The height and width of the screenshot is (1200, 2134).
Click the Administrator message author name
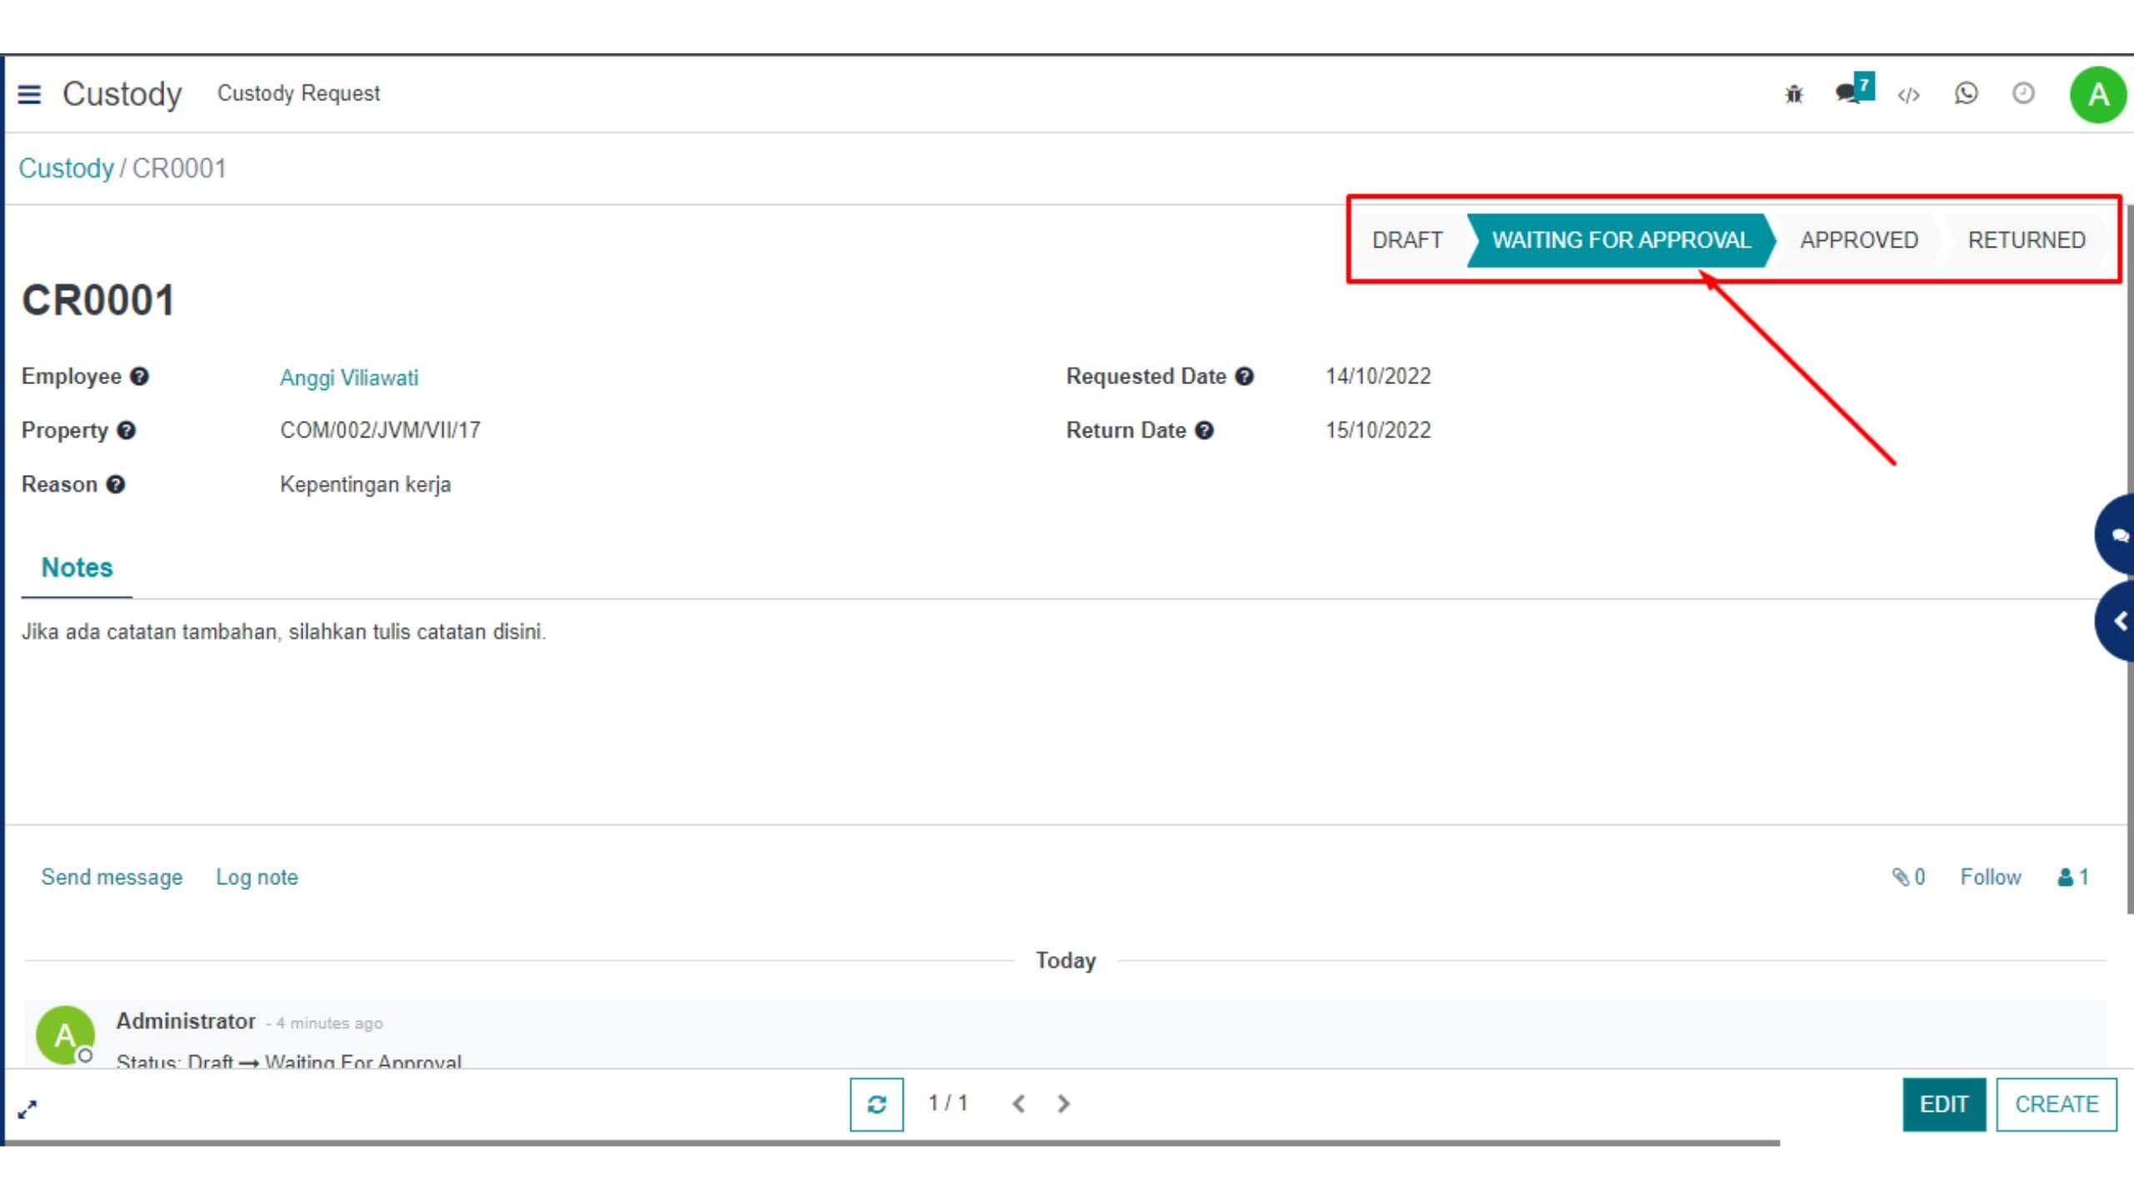[x=186, y=1021]
